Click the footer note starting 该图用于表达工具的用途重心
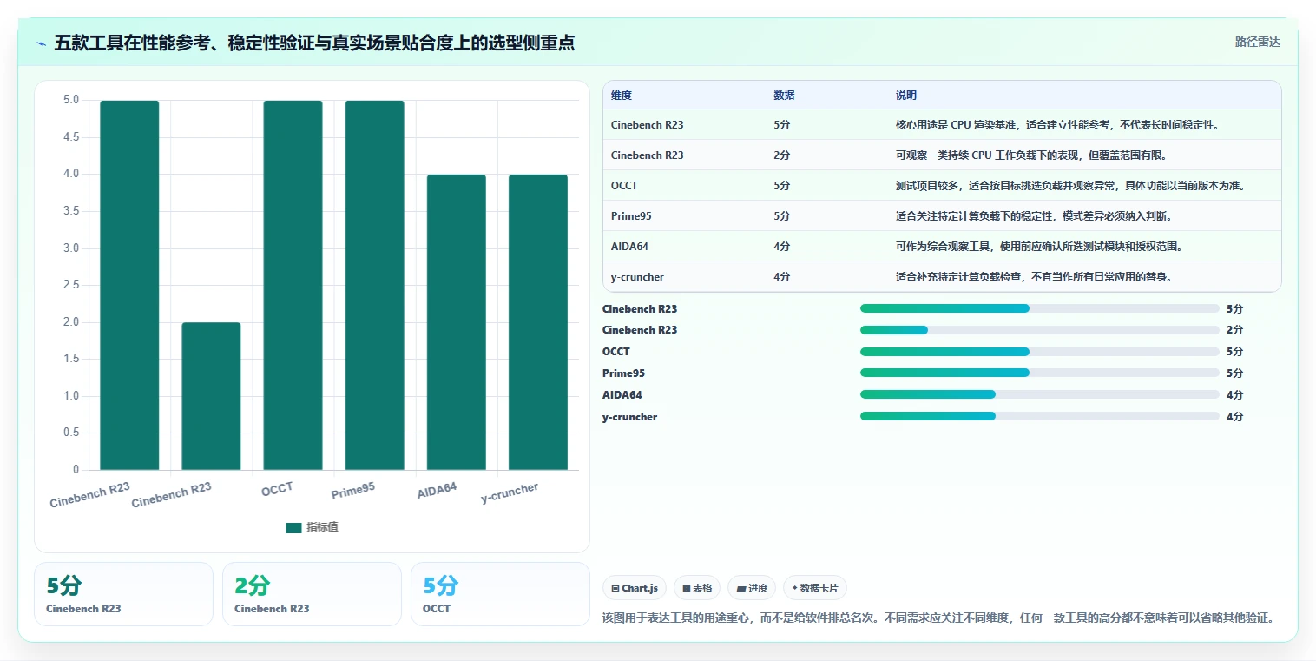The height and width of the screenshot is (661, 1316). pyautogui.click(x=940, y=618)
